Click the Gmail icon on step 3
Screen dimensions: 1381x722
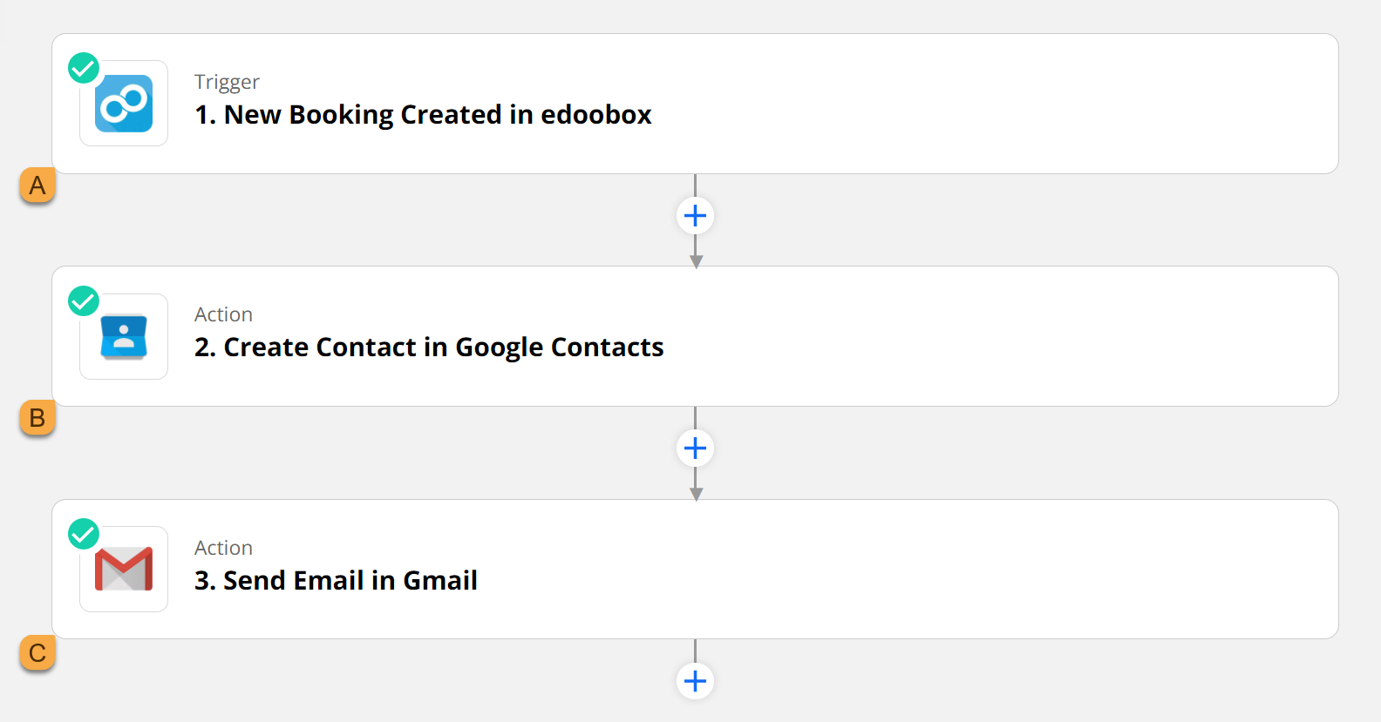point(123,569)
